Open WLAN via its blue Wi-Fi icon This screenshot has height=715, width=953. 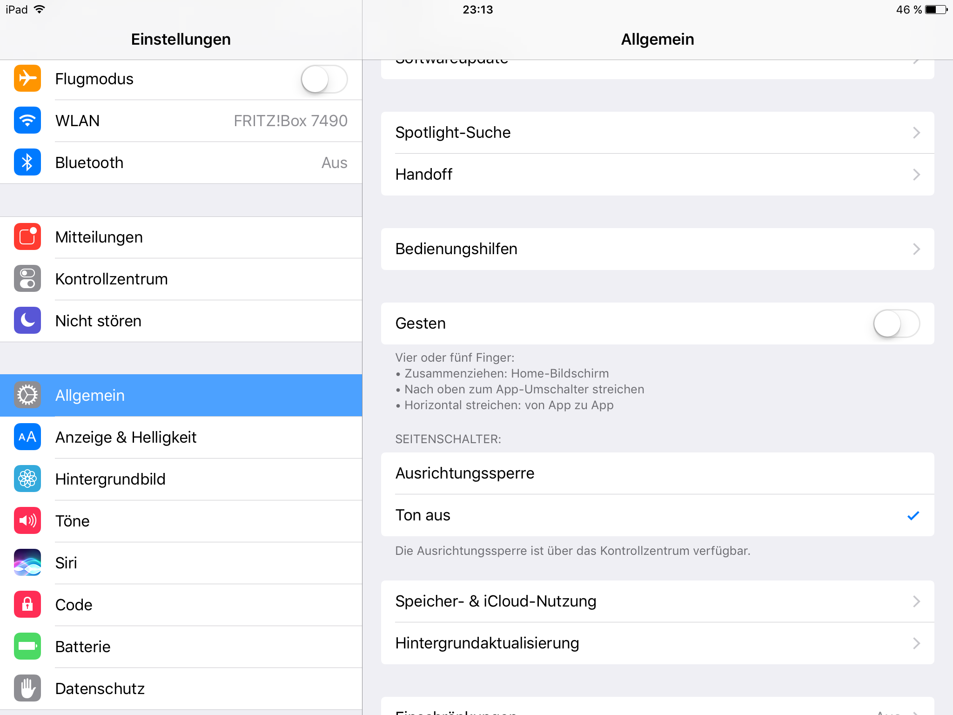[27, 120]
